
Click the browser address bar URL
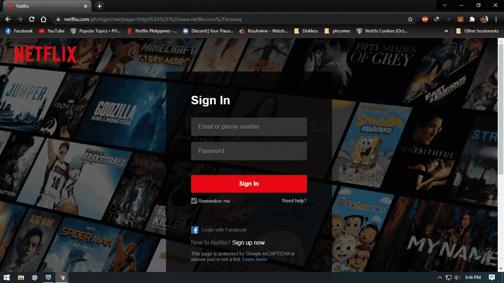pyautogui.click(x=153, y=19)
